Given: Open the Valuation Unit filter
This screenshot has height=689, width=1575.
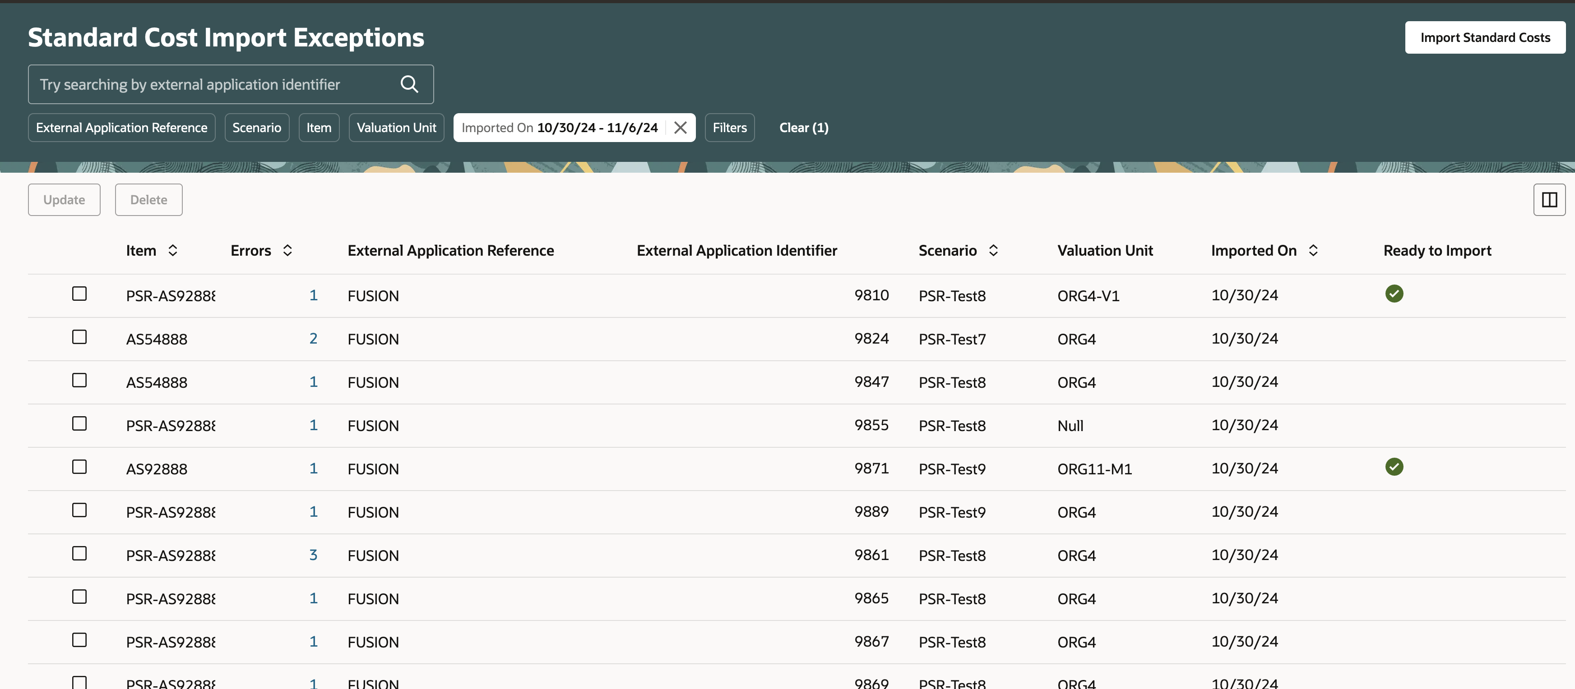Looking at the screenshot, I should click(396, 128).
